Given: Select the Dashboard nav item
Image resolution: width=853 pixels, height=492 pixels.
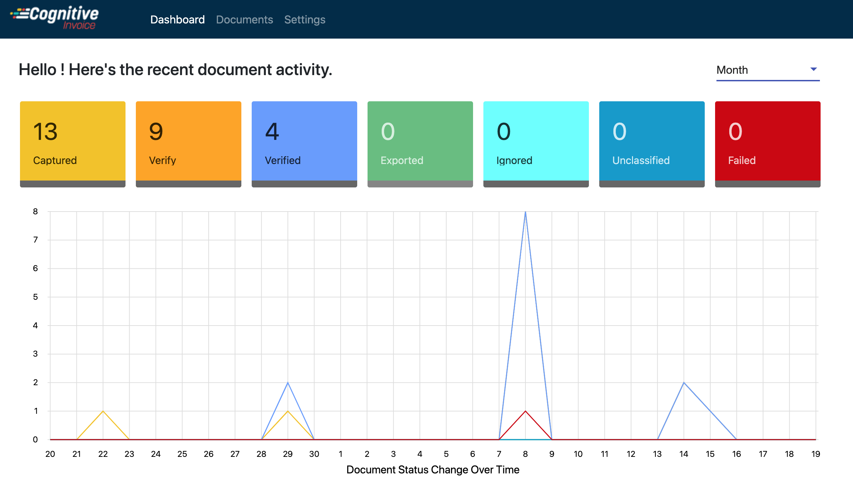Looking at the screenshot, I should click(x=177, y=20).
